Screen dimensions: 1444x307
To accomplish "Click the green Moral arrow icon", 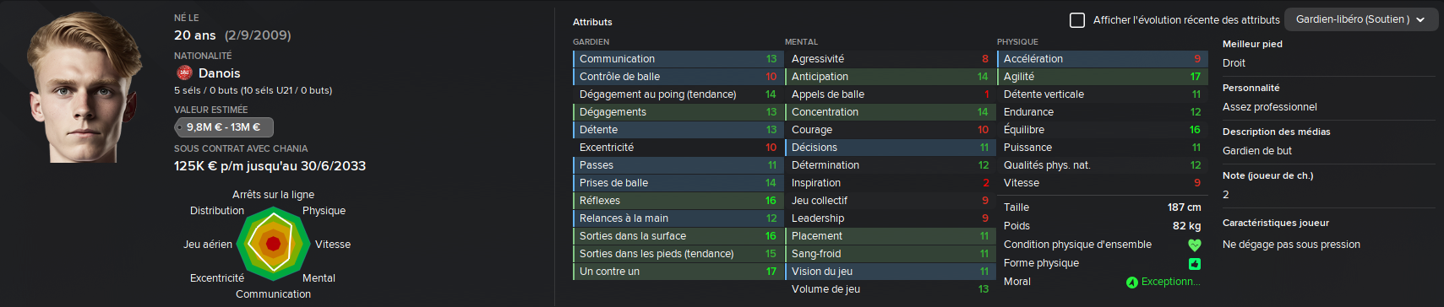I will click(x=1132, y=283).
